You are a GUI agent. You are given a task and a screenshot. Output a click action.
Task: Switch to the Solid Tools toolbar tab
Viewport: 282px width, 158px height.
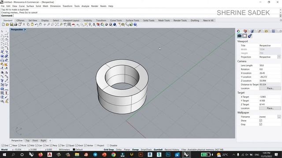(149, 21)
